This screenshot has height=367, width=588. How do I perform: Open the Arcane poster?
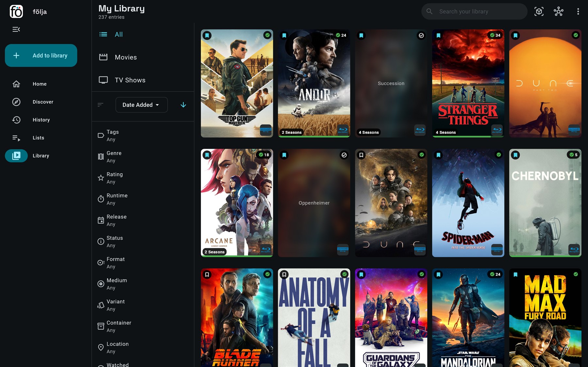coord(237,203)
